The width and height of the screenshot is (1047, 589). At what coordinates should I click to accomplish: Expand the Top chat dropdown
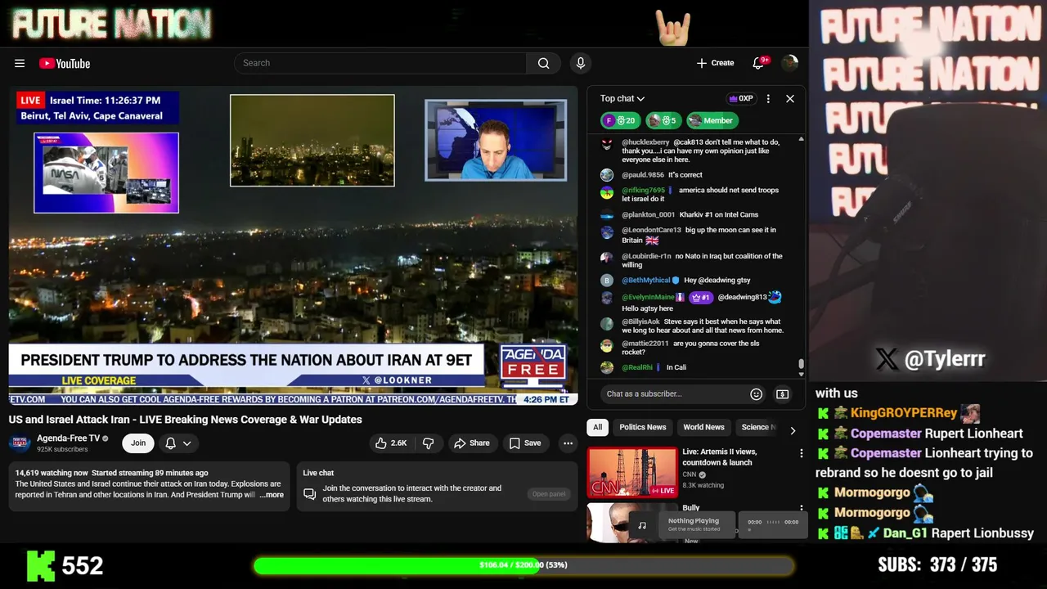[622, 98]
